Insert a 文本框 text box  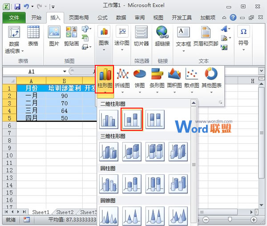(x=183, y=36)
